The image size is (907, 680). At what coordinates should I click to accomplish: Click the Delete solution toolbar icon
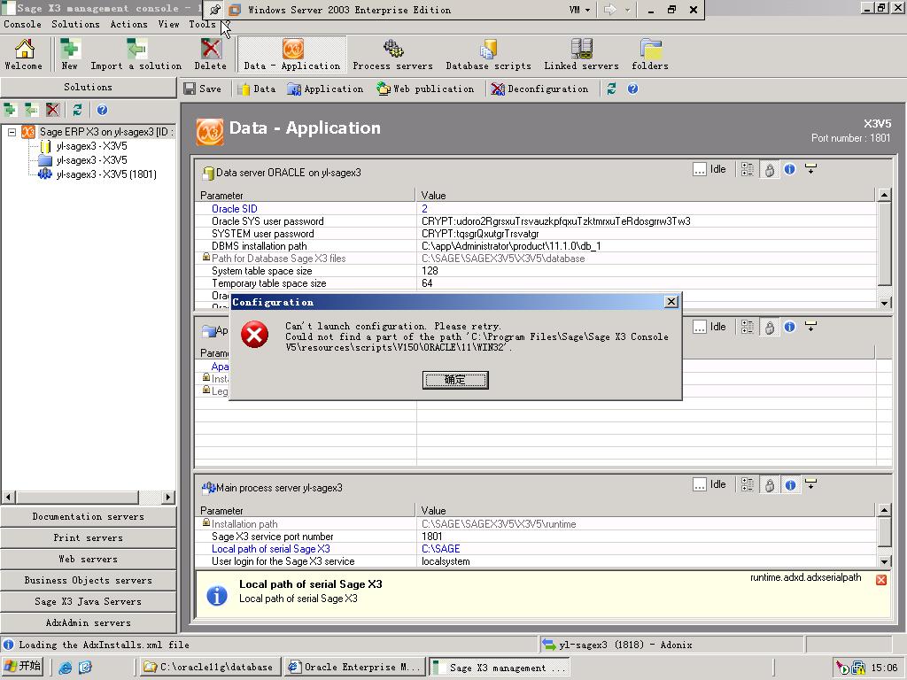click(x=211, y=49)
